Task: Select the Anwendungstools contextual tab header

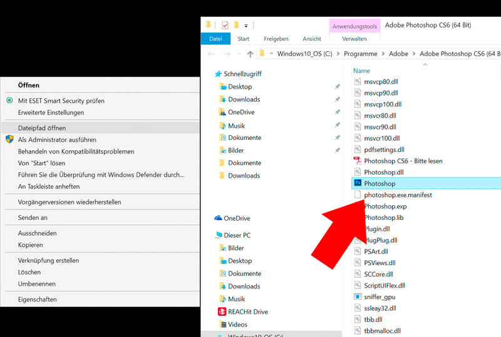Action: [x=354, y=26]
